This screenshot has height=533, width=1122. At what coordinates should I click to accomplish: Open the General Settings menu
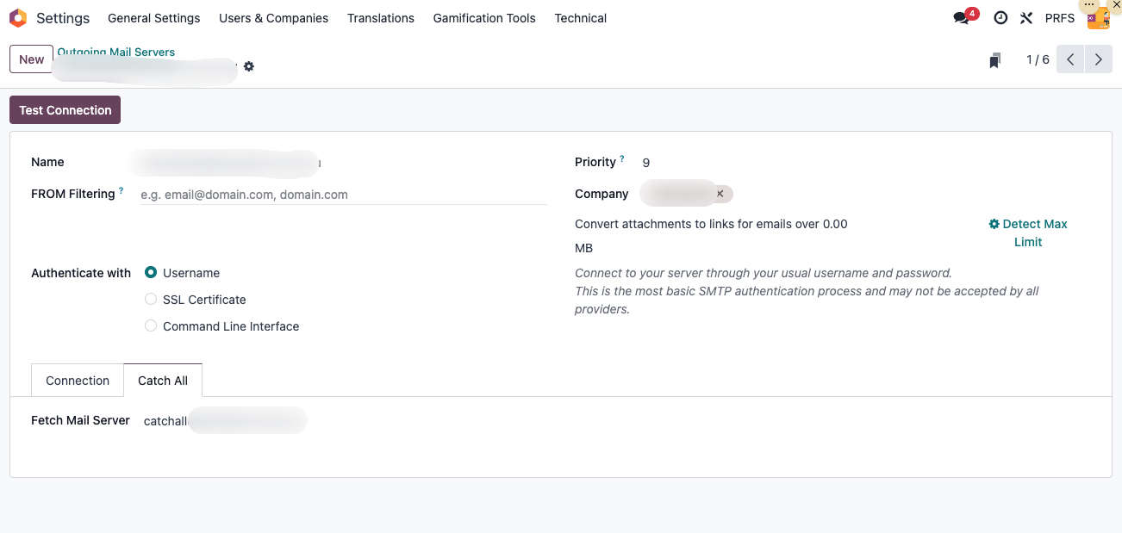pyautogui.click(x=153, y=18)
